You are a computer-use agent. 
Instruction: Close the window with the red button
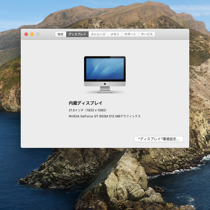26,34
